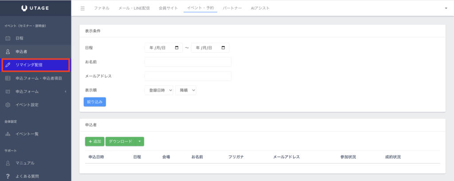
Task: Click the お名前 input field
Action: (188, 62)
